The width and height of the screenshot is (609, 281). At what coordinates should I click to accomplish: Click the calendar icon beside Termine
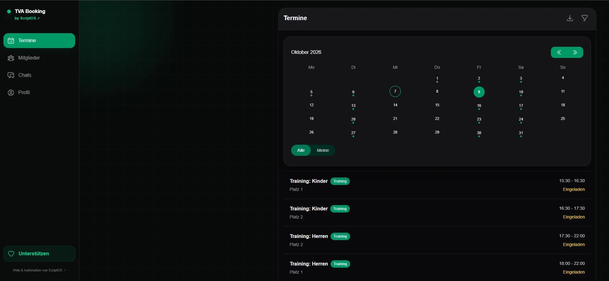pyautogui.click(x=11, y=41)
